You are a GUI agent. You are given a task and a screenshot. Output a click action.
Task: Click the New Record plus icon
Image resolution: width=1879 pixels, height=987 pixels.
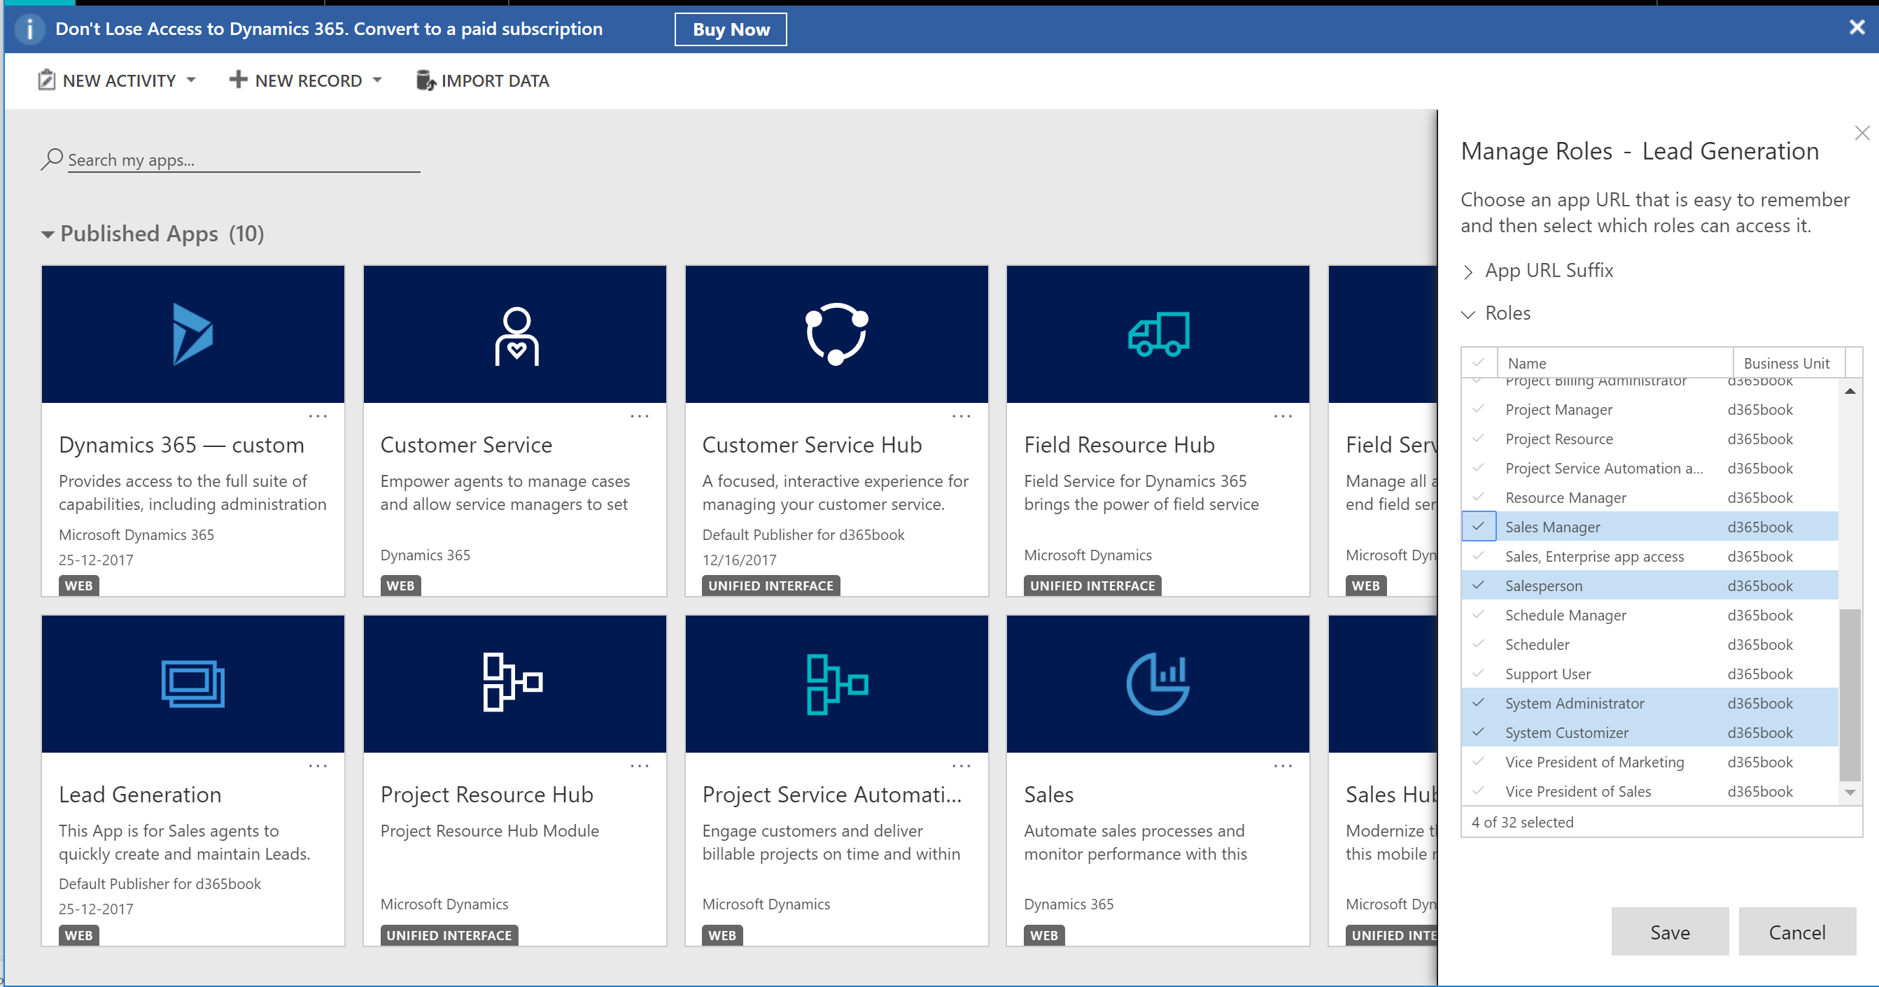(x=238, y=80)
